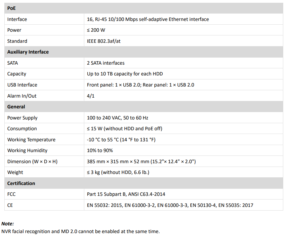
Task: Click the Alarm In/Out value "4/1"
Action: point(91,96)
